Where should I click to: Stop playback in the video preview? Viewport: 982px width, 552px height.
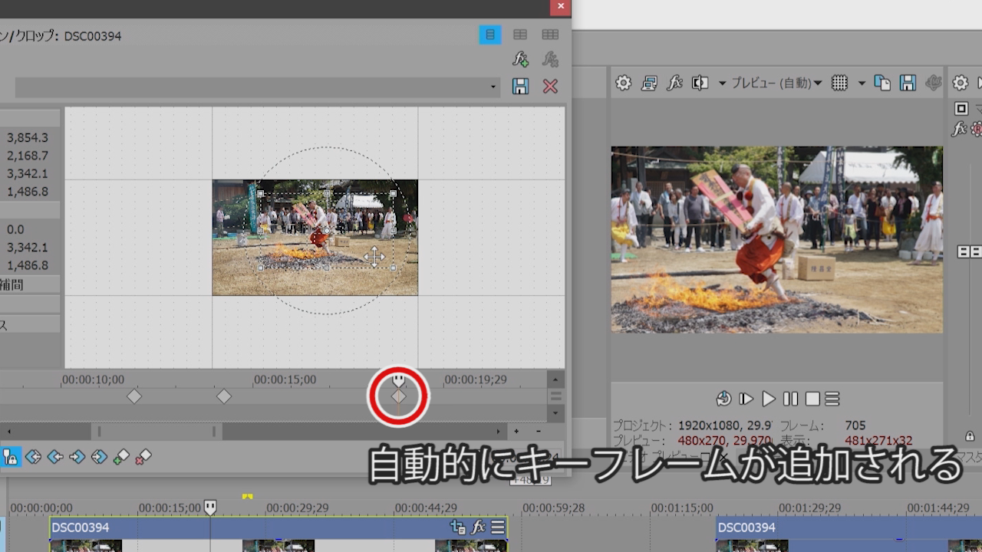812,399
